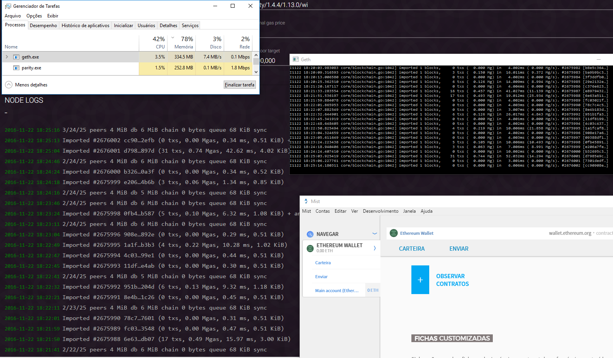Collapse view with Menos detalhes chevron
Viewport: 613px width, 358px height.
[9, 85]
